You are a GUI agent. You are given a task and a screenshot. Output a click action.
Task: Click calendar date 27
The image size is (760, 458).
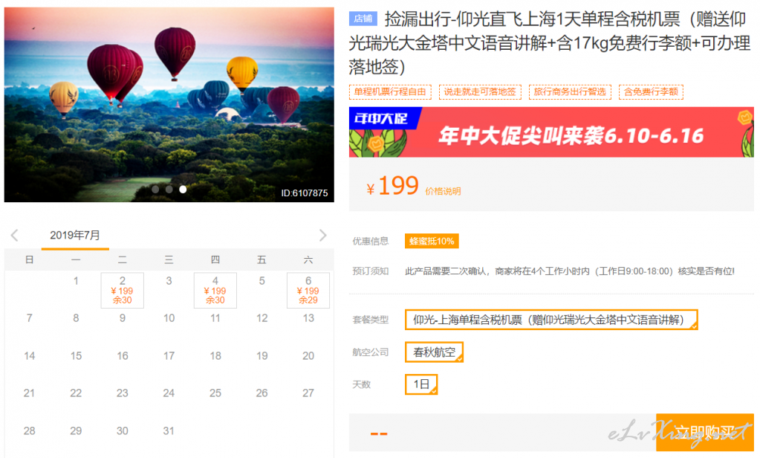point(308,393)
